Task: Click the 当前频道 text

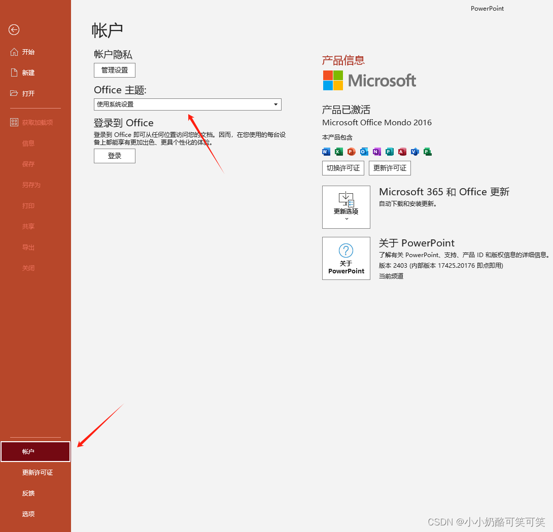Action: 391,276
